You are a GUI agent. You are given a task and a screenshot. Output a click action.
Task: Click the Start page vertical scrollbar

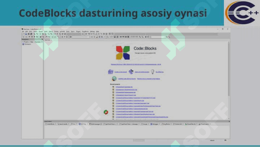[229, 80]
